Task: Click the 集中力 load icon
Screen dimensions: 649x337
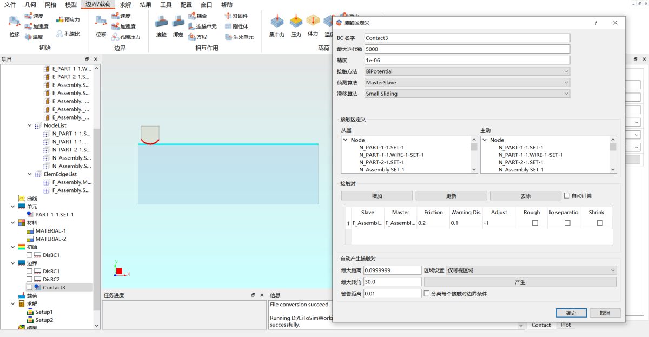Action: click(x=277, y=22)
